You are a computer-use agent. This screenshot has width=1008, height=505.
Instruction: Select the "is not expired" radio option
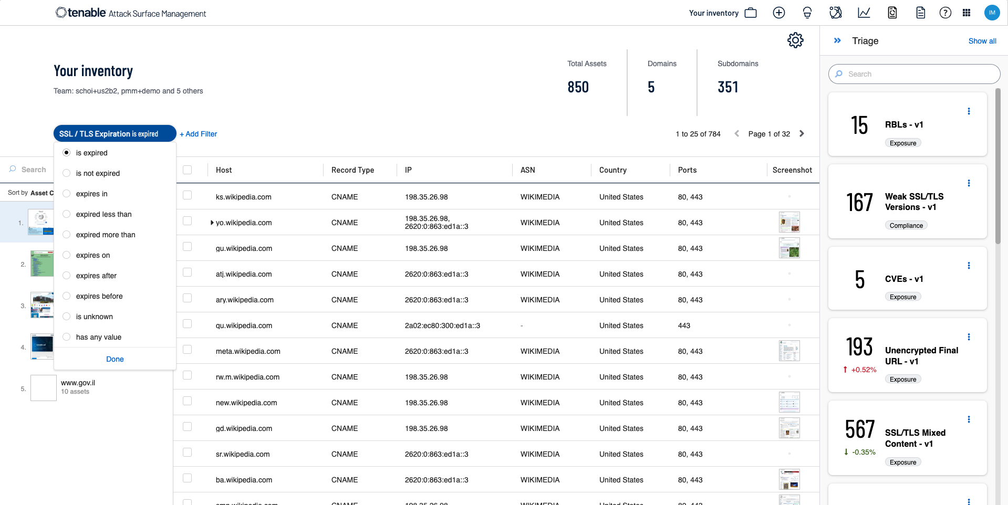point(67,173)
